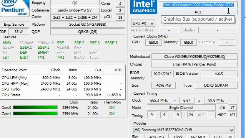The width and height of the screenshot is (246, 138).
Task: Click the GPU clock value 650.0
Action: point(153,42)
